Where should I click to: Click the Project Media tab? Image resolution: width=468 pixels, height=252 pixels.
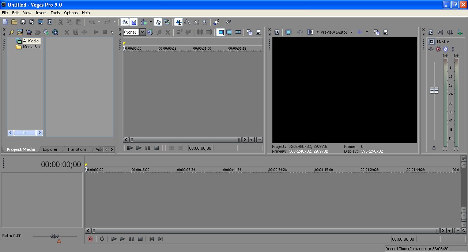(21, 149)
